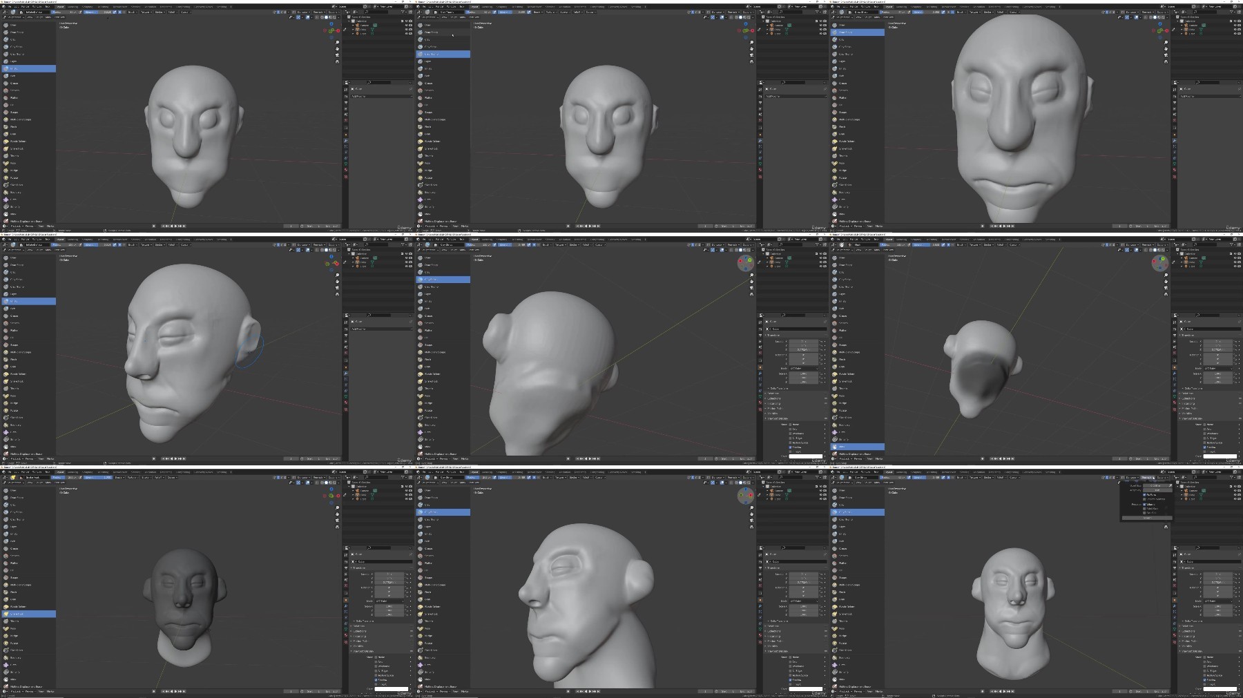Pick Clay Strips brush in Clay Thumb view
Viewport: 1243px width, 698px height.
pyautogui.click(x=443, y=47)
